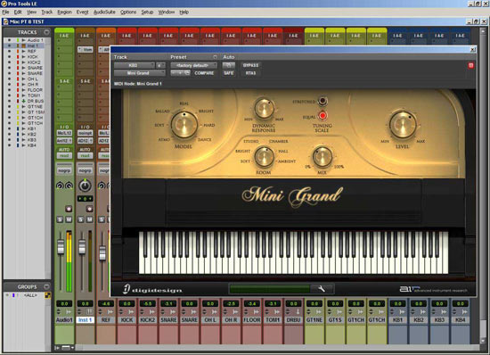
Task: Click the Audio1 right pan knob
Action: 69,186
